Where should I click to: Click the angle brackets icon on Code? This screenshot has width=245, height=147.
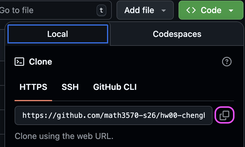pyautogui.click(x=191, y=10)
